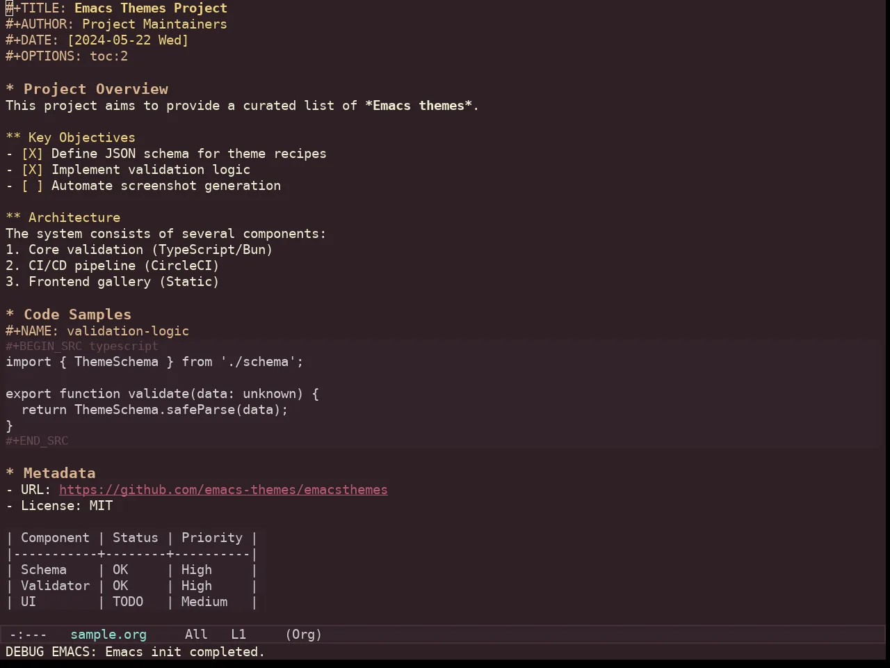Image resolution: width=890 pixels, height=668 pixels.
Task: Fold the Code Samples heading
Action: pos(68,315)
